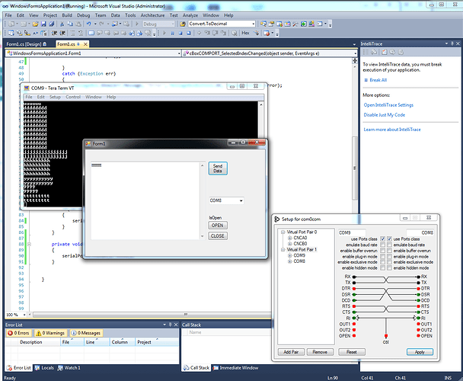Click the Tera Term window title icon
The width and height of the screenshot is (463, 381).
pyautogui.click(x=26, y=88)
